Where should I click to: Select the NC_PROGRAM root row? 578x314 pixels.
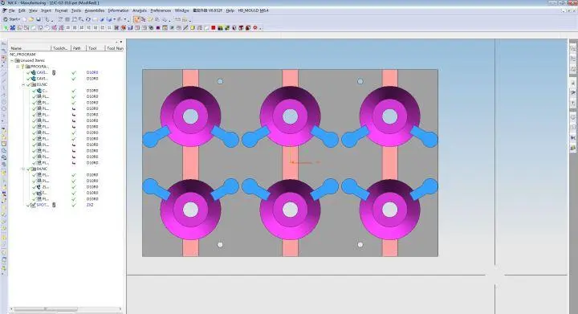[22, 54]
